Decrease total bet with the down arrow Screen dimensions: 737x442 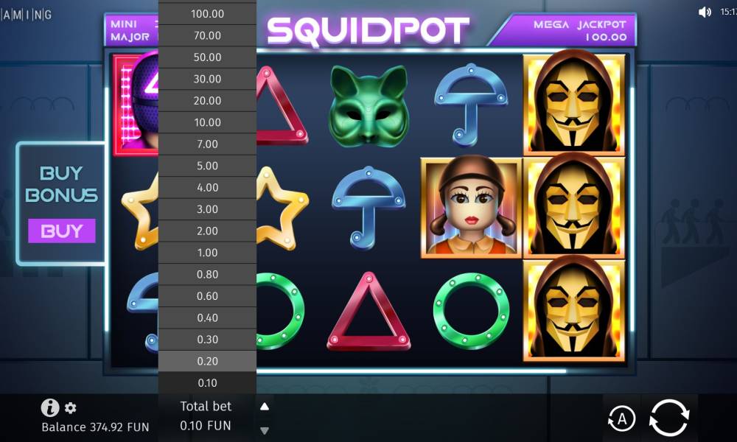[x=265, y=430]
